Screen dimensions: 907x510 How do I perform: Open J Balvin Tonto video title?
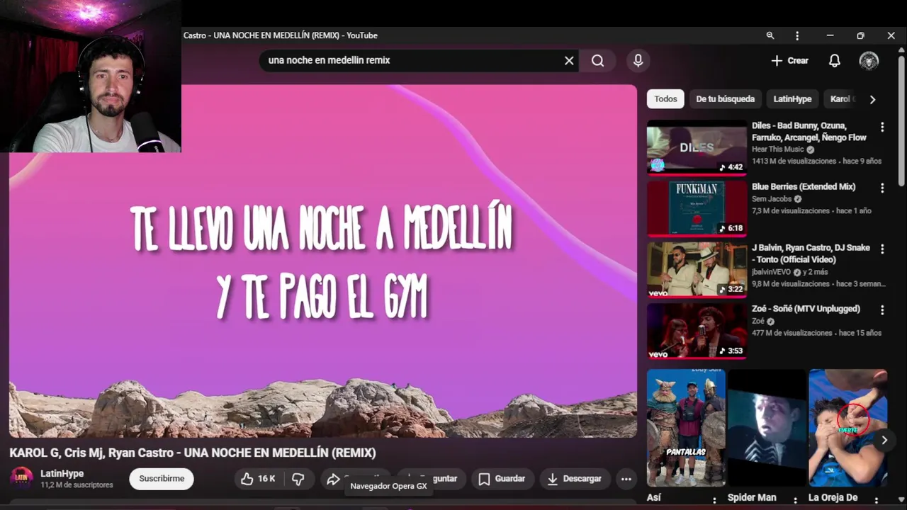tap(811, 254)
